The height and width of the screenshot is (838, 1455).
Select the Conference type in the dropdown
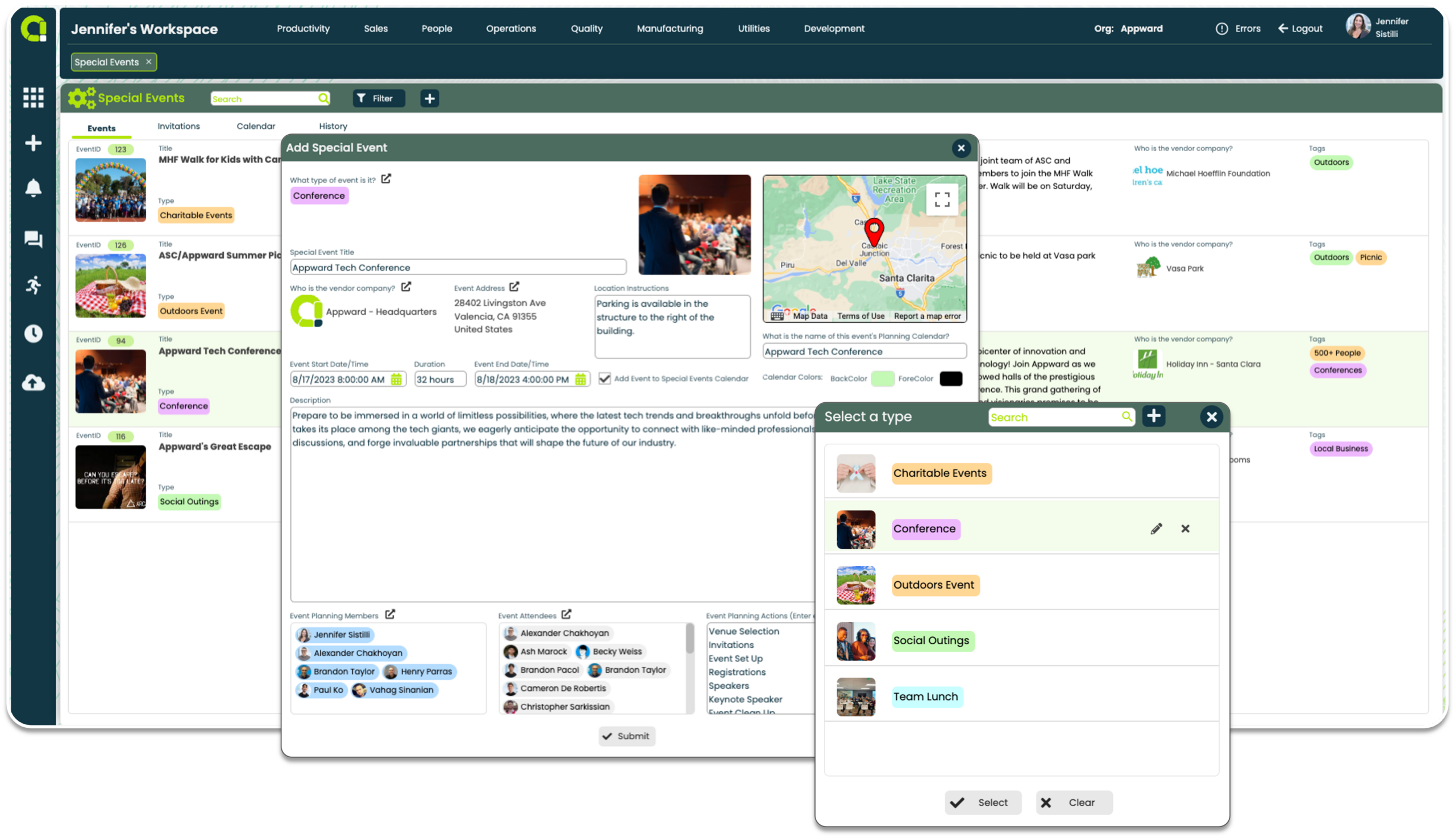click(x=924, y=528)
